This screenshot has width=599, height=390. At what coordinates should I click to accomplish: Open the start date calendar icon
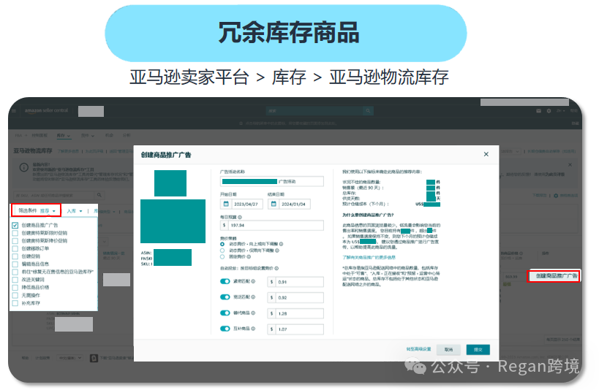(226, 204)
